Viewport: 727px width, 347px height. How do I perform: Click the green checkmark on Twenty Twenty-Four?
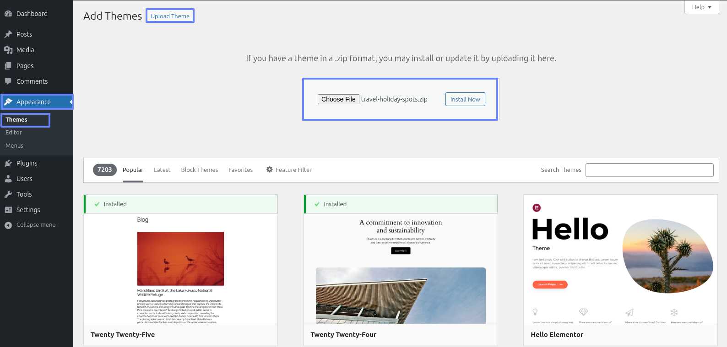click(317, 204)
